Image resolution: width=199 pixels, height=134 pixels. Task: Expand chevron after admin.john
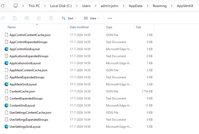(123, 6)
